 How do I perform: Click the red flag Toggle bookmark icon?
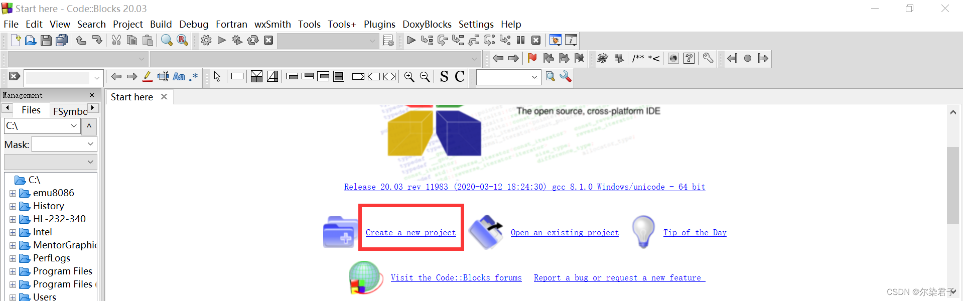(x=532, y=58)
